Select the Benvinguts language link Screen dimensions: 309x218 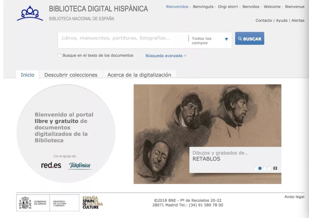click(x=203, y=7)
